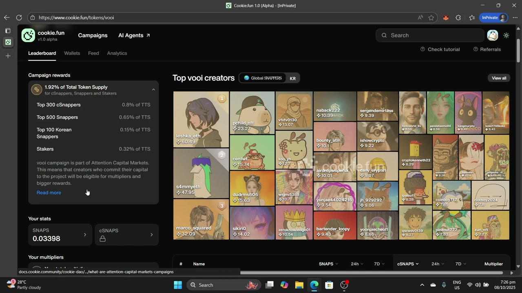Viewport: 522px width, 293px height.
Task: Click the InPrivate profile button
Action: [493, 17]
